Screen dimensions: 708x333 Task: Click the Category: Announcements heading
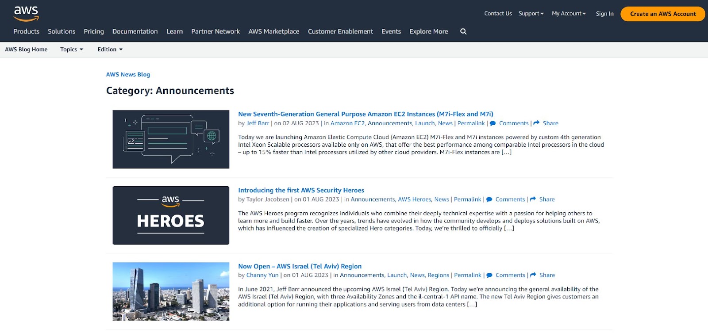point(170,91)
